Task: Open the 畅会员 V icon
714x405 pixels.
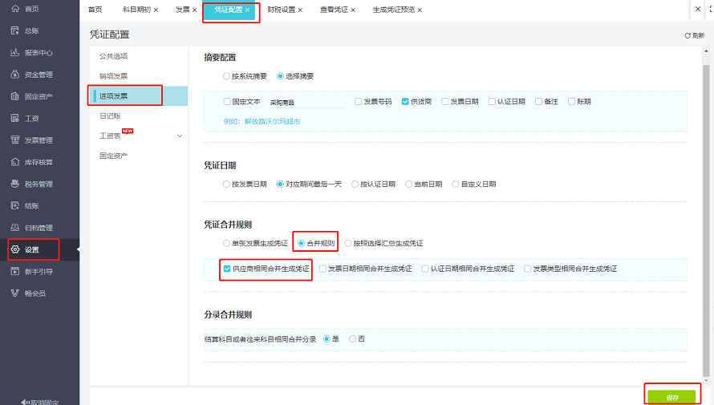Action: [x=15, y=293]
